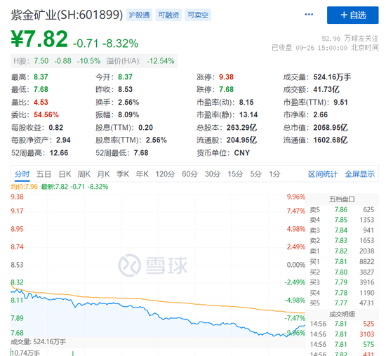Switch to the 日K chart tab
Viewport: 386px width, 356px height.
[x=65, y=174]
